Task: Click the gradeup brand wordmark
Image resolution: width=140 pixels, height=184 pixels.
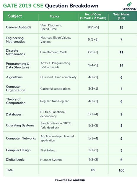Action: click(129, 8)
